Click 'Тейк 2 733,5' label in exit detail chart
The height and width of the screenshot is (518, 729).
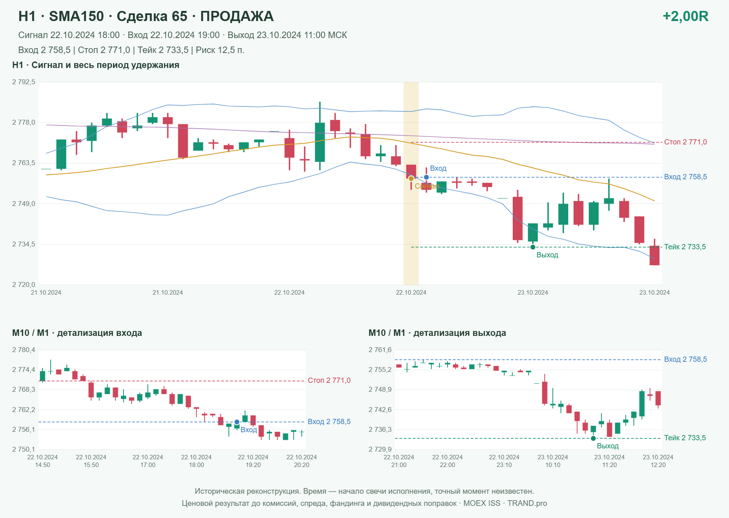click(685, 438)
